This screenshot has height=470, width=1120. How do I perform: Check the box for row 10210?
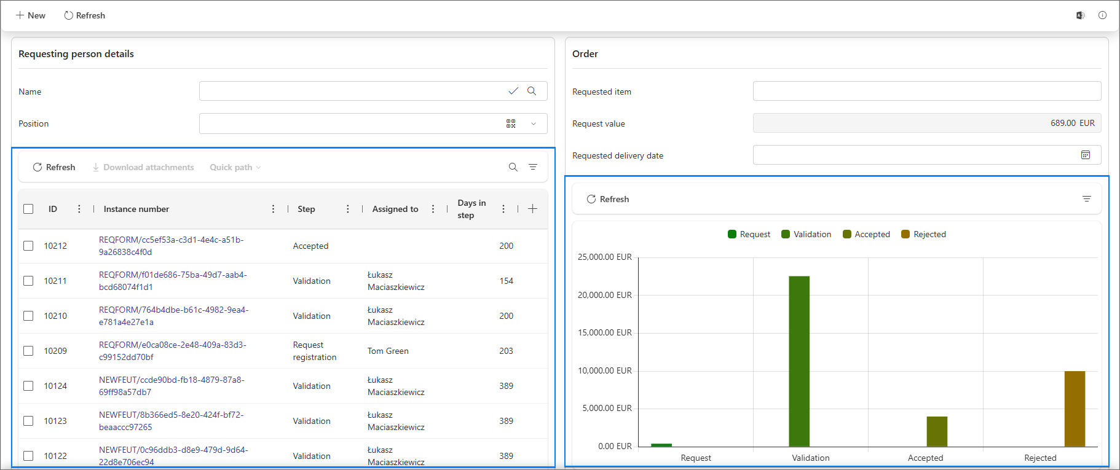click(x=28, y=316)
